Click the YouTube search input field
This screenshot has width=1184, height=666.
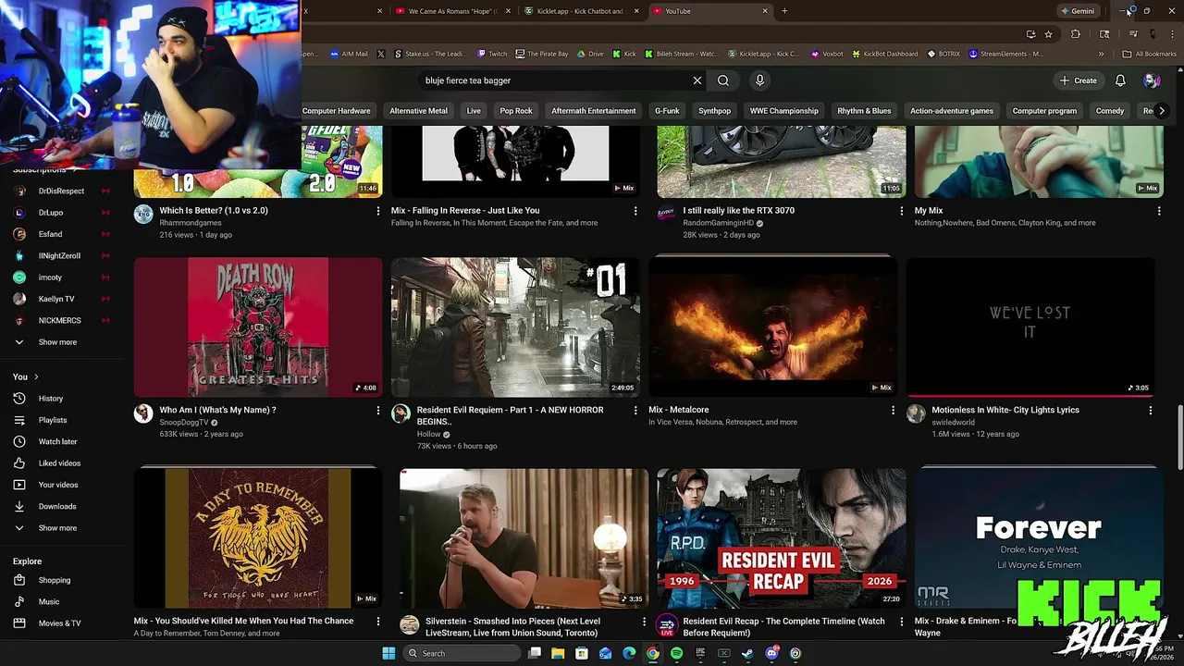click(x=555, y=80)
